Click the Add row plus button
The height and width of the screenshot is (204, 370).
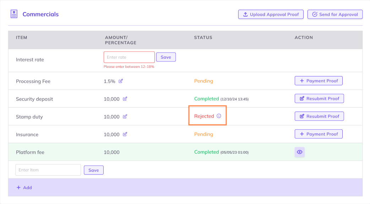point(24,188)
